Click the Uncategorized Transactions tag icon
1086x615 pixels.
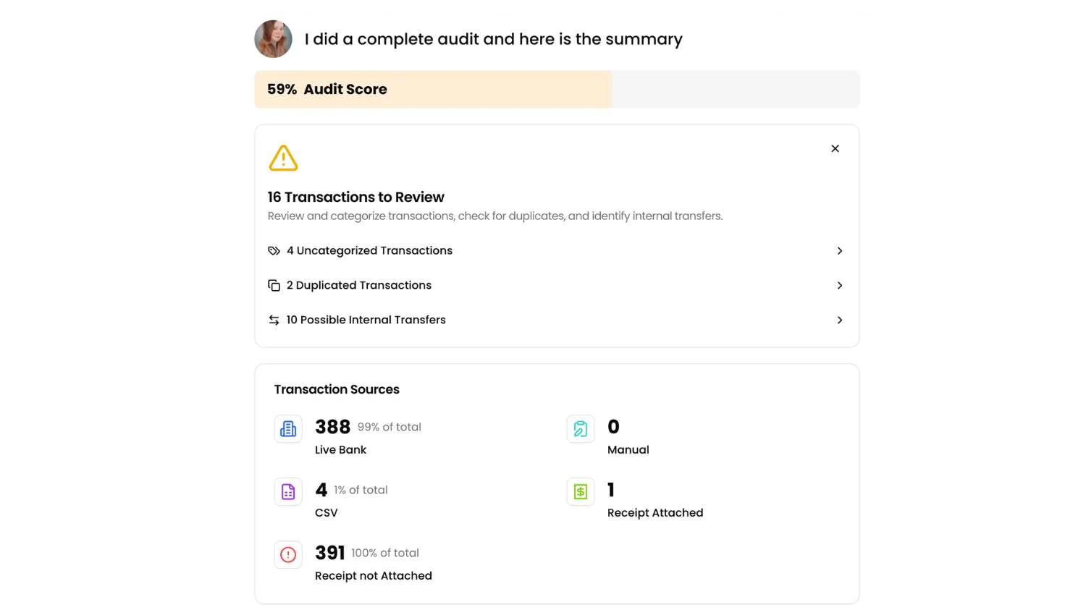pyautogui.click(x=274, y=251)
